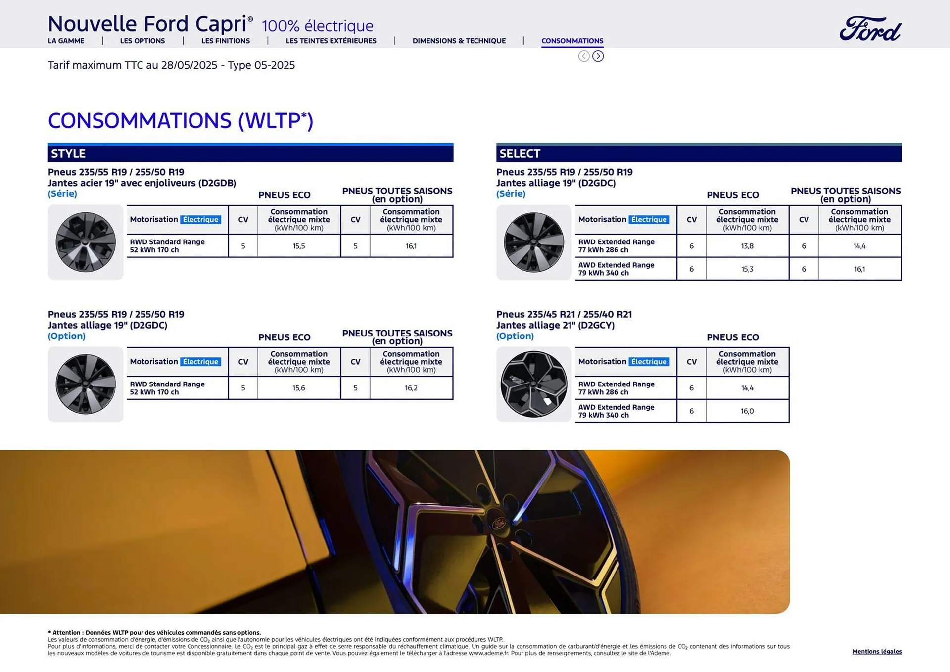Click Style optional alloy 19" wheel thumbnail
The image size is (950, 672).
click(86, 384)
